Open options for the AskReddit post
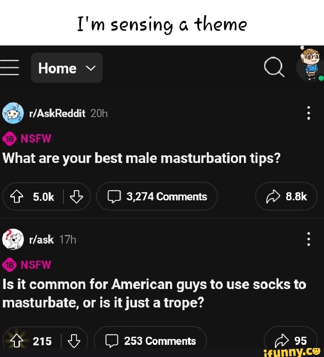Viewport: 324px width, 357px height. click(309, 113)
